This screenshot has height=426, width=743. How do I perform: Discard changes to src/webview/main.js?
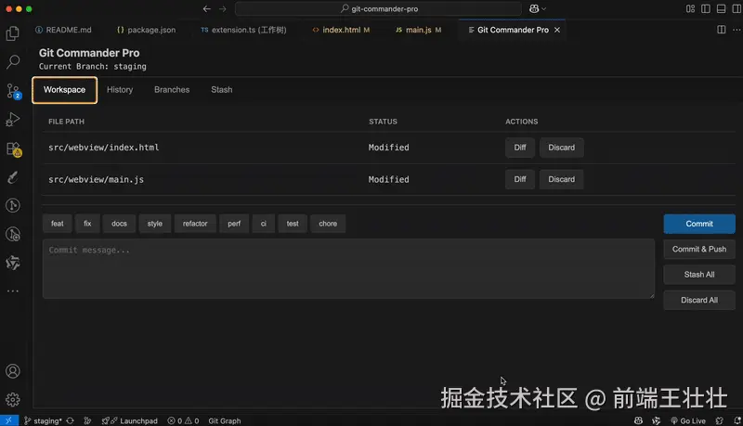[562, 179]
